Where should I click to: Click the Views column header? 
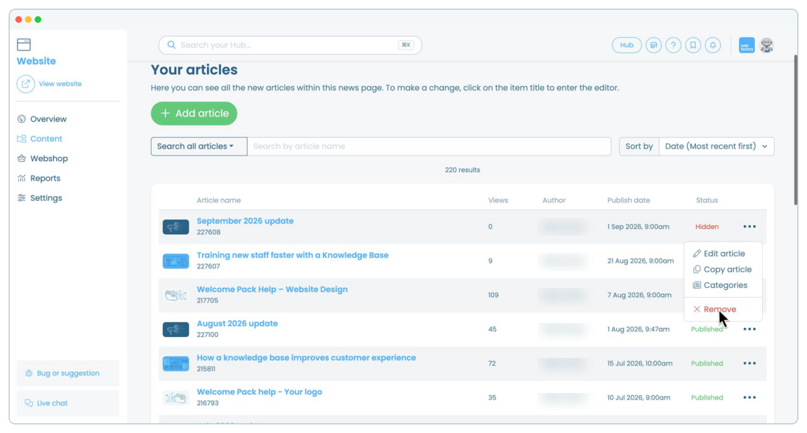click(498, 200)
